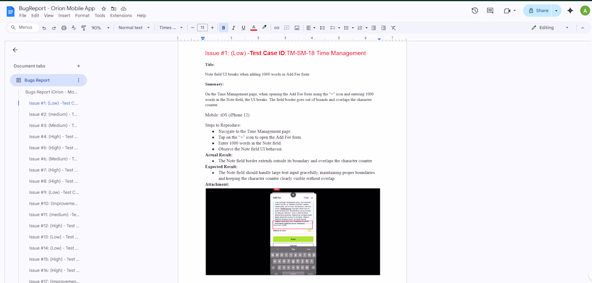
Task: Apply a bulleted list
Action: coord(346,27)
